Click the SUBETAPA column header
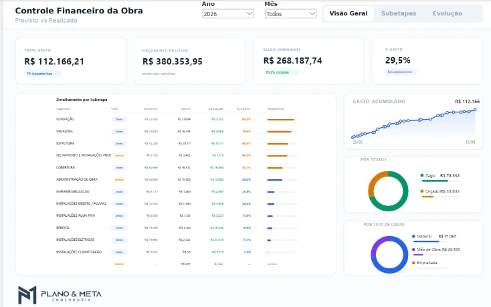This screenshot has height=307, width=491. (64, 109)
